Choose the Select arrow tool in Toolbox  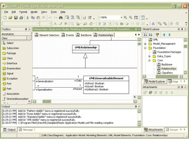[8, 43]
